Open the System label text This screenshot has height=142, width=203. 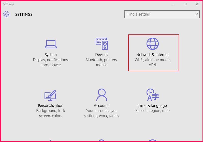click(51, 55)
